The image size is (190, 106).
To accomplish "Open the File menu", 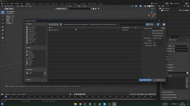I will tap(4, 4).
